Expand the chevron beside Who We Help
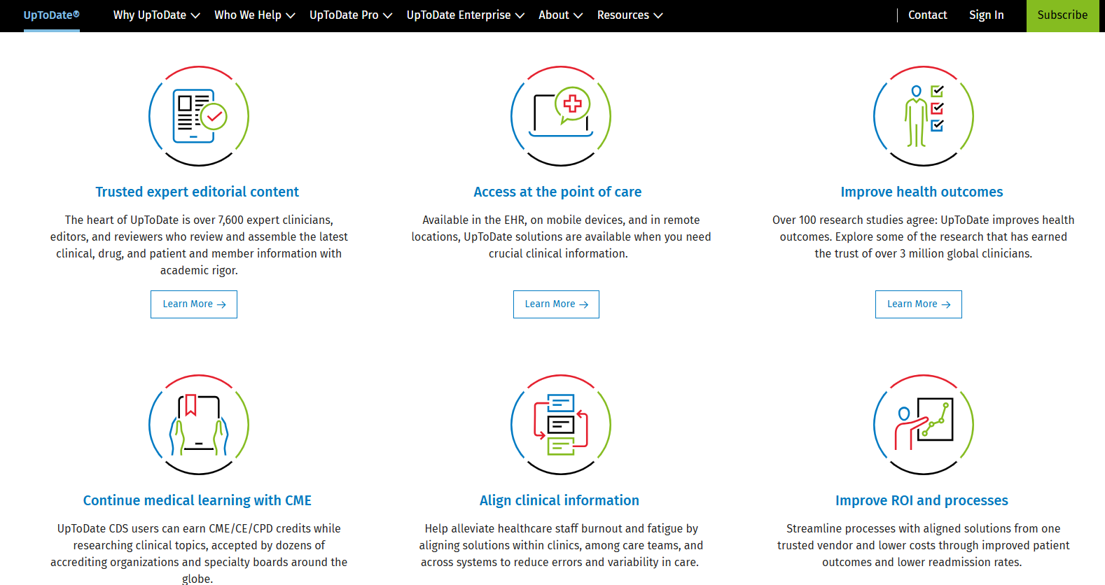This screenshot has width=1105, height=585. 291,15
